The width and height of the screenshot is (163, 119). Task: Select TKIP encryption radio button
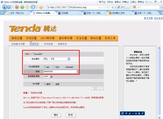coord(54,67)
